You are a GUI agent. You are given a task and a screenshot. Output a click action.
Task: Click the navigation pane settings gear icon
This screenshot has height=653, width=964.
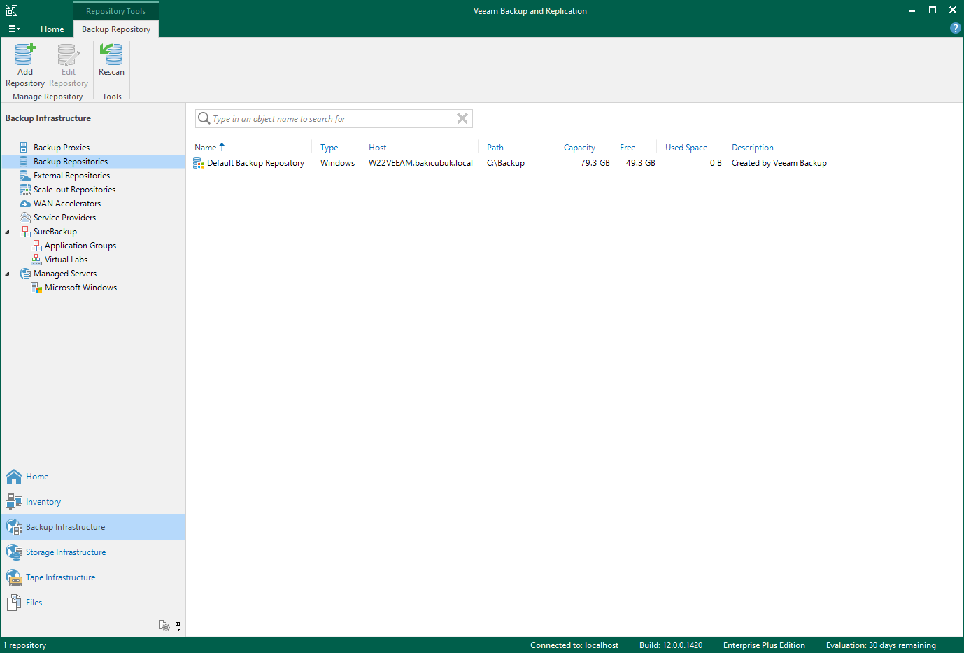click(164, 626)
